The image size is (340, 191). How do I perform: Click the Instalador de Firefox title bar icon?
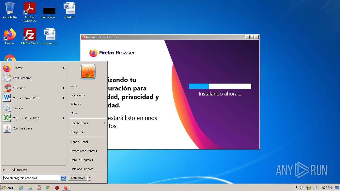coord(83,37)
